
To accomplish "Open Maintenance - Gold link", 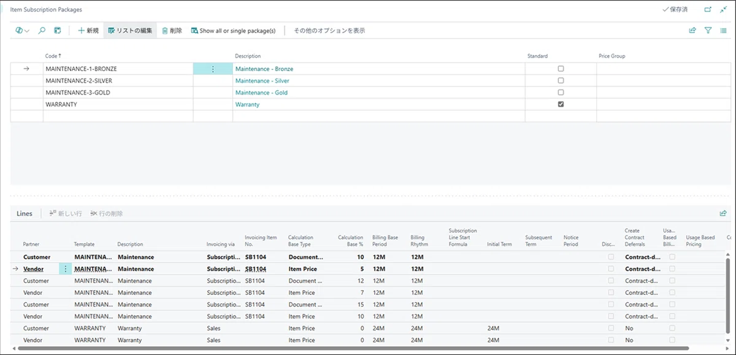I will [261, 93].
